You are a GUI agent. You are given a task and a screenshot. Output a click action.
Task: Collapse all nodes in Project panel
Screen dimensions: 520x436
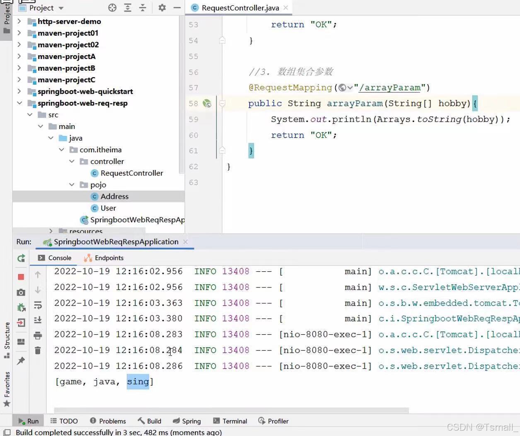click(x=143, y=7)
